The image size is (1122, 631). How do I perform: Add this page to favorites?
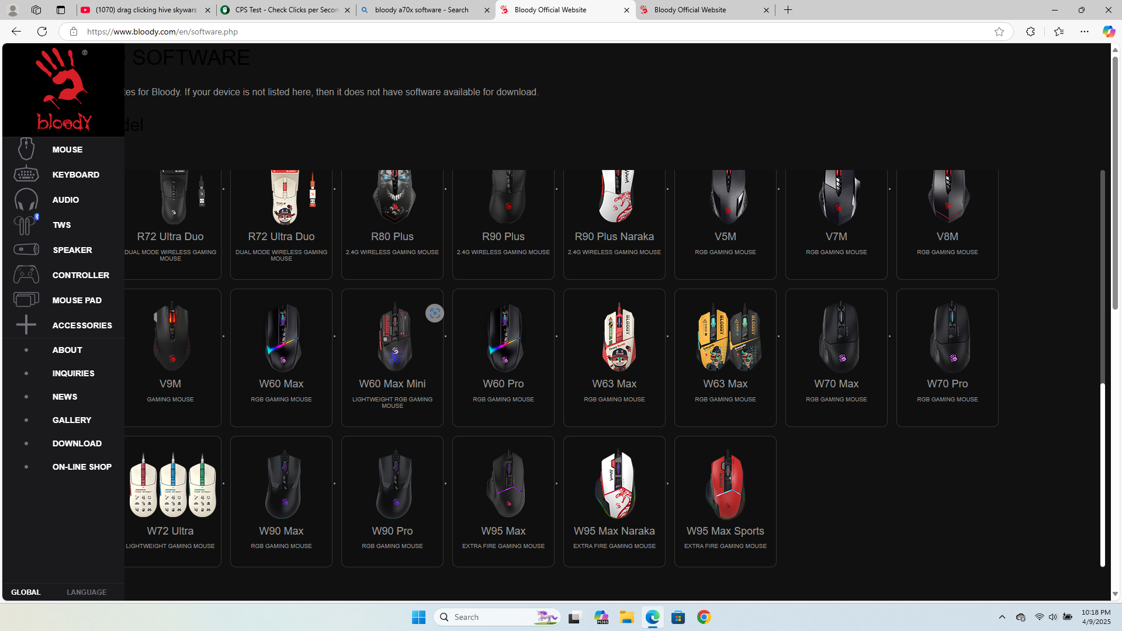tap(999, 32)
